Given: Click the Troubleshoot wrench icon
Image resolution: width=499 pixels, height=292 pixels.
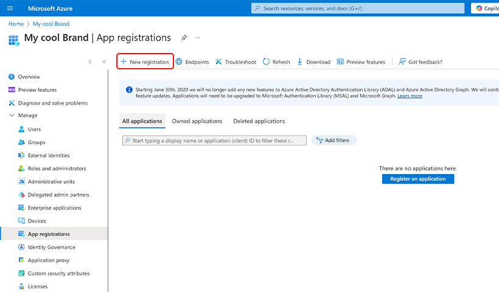Looking at the screenshot, I should [x=218, y=61].
